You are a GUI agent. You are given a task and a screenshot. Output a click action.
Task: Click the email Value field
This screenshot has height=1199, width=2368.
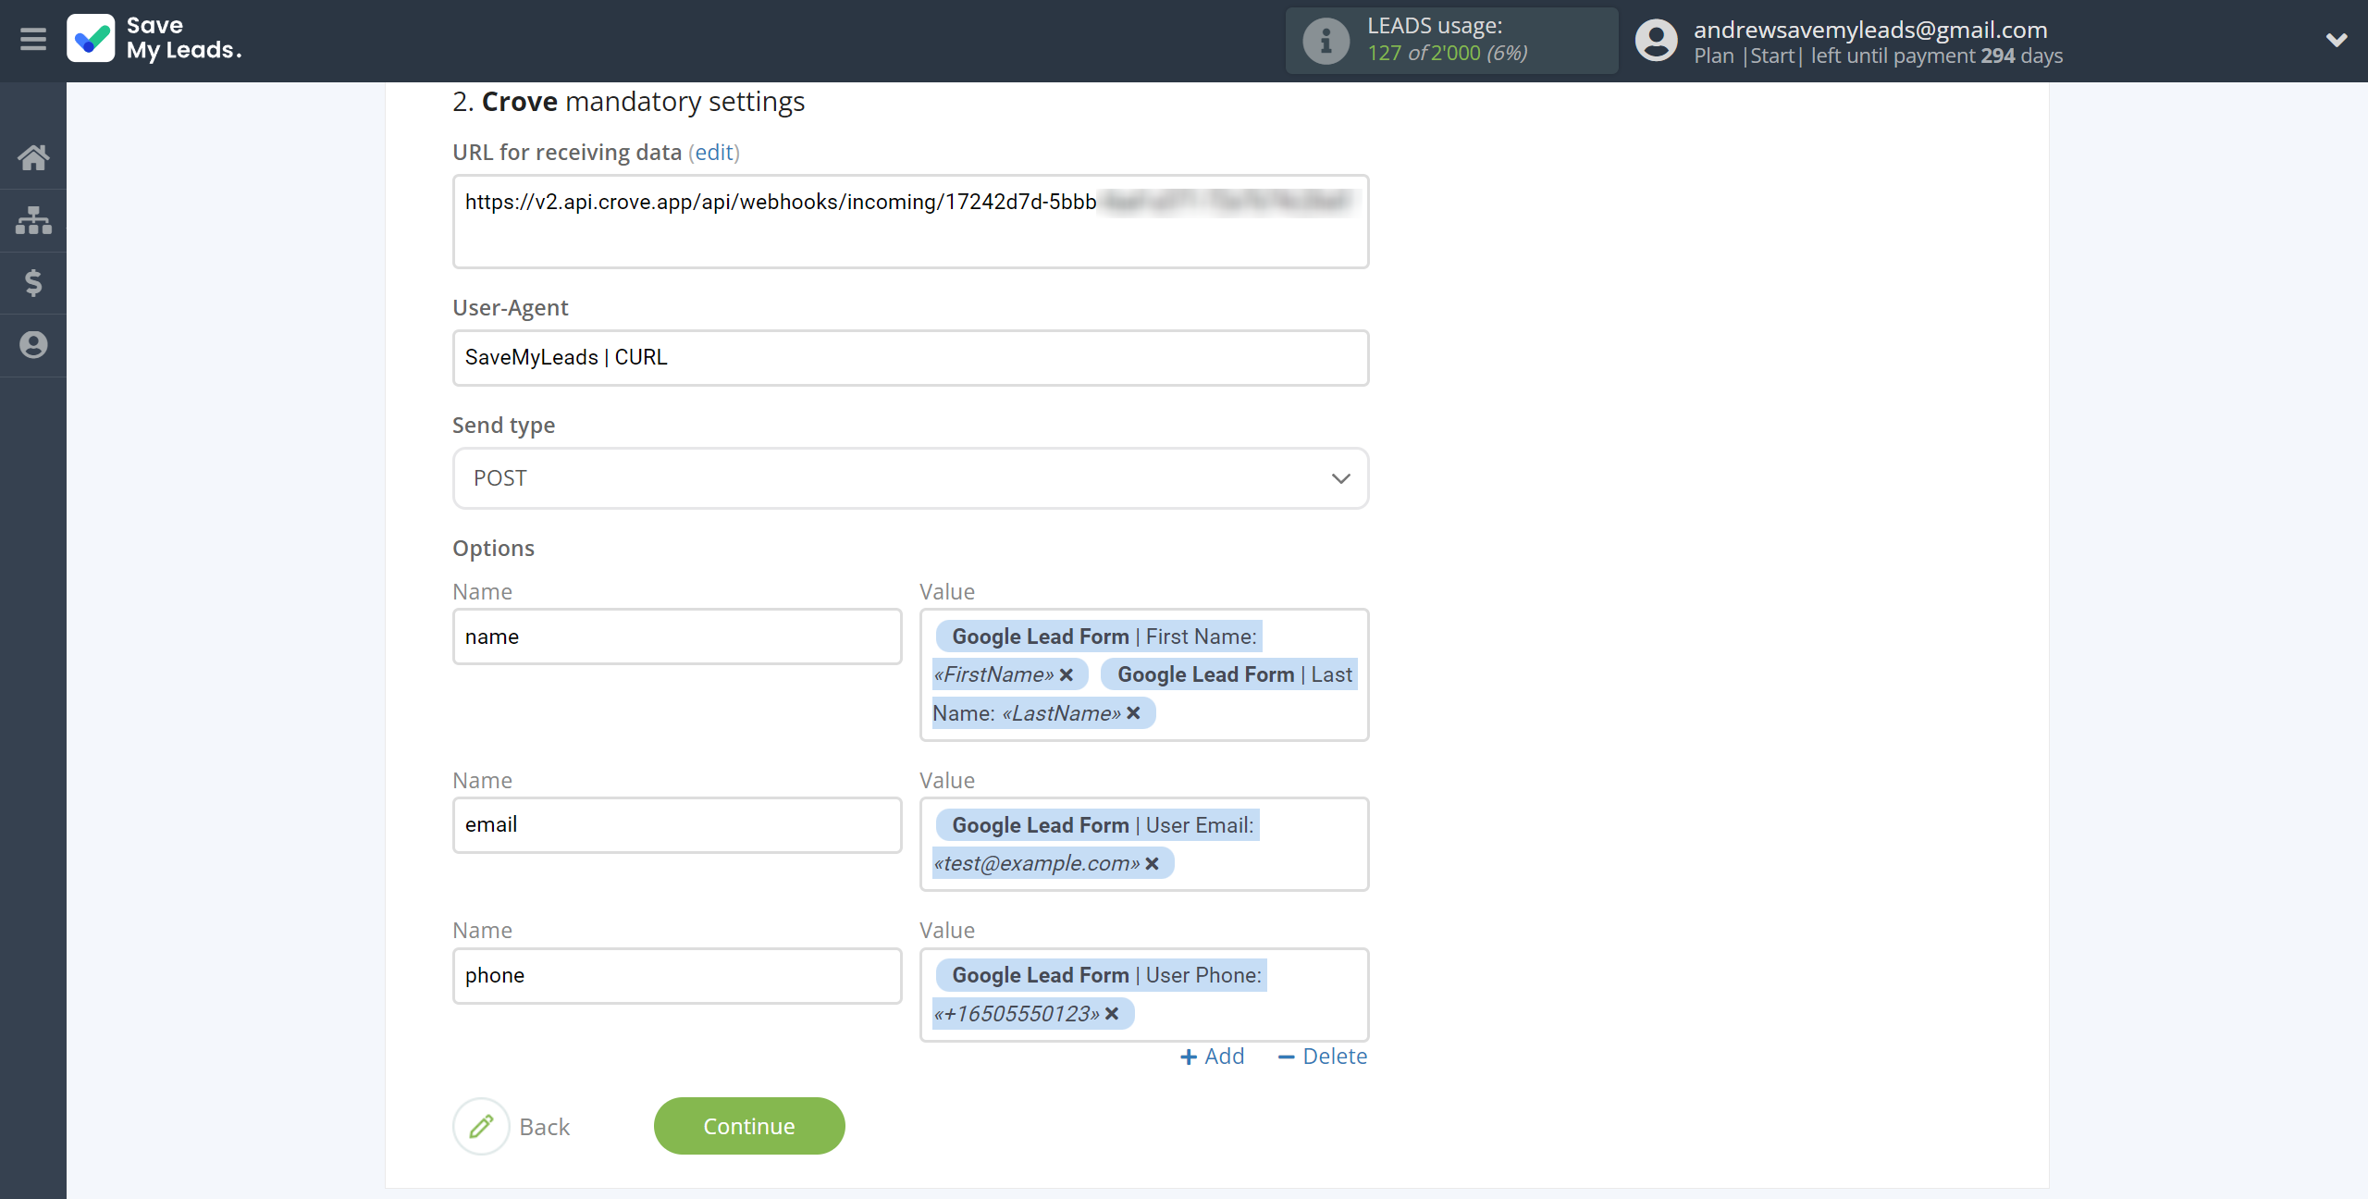coord(1144,845)
